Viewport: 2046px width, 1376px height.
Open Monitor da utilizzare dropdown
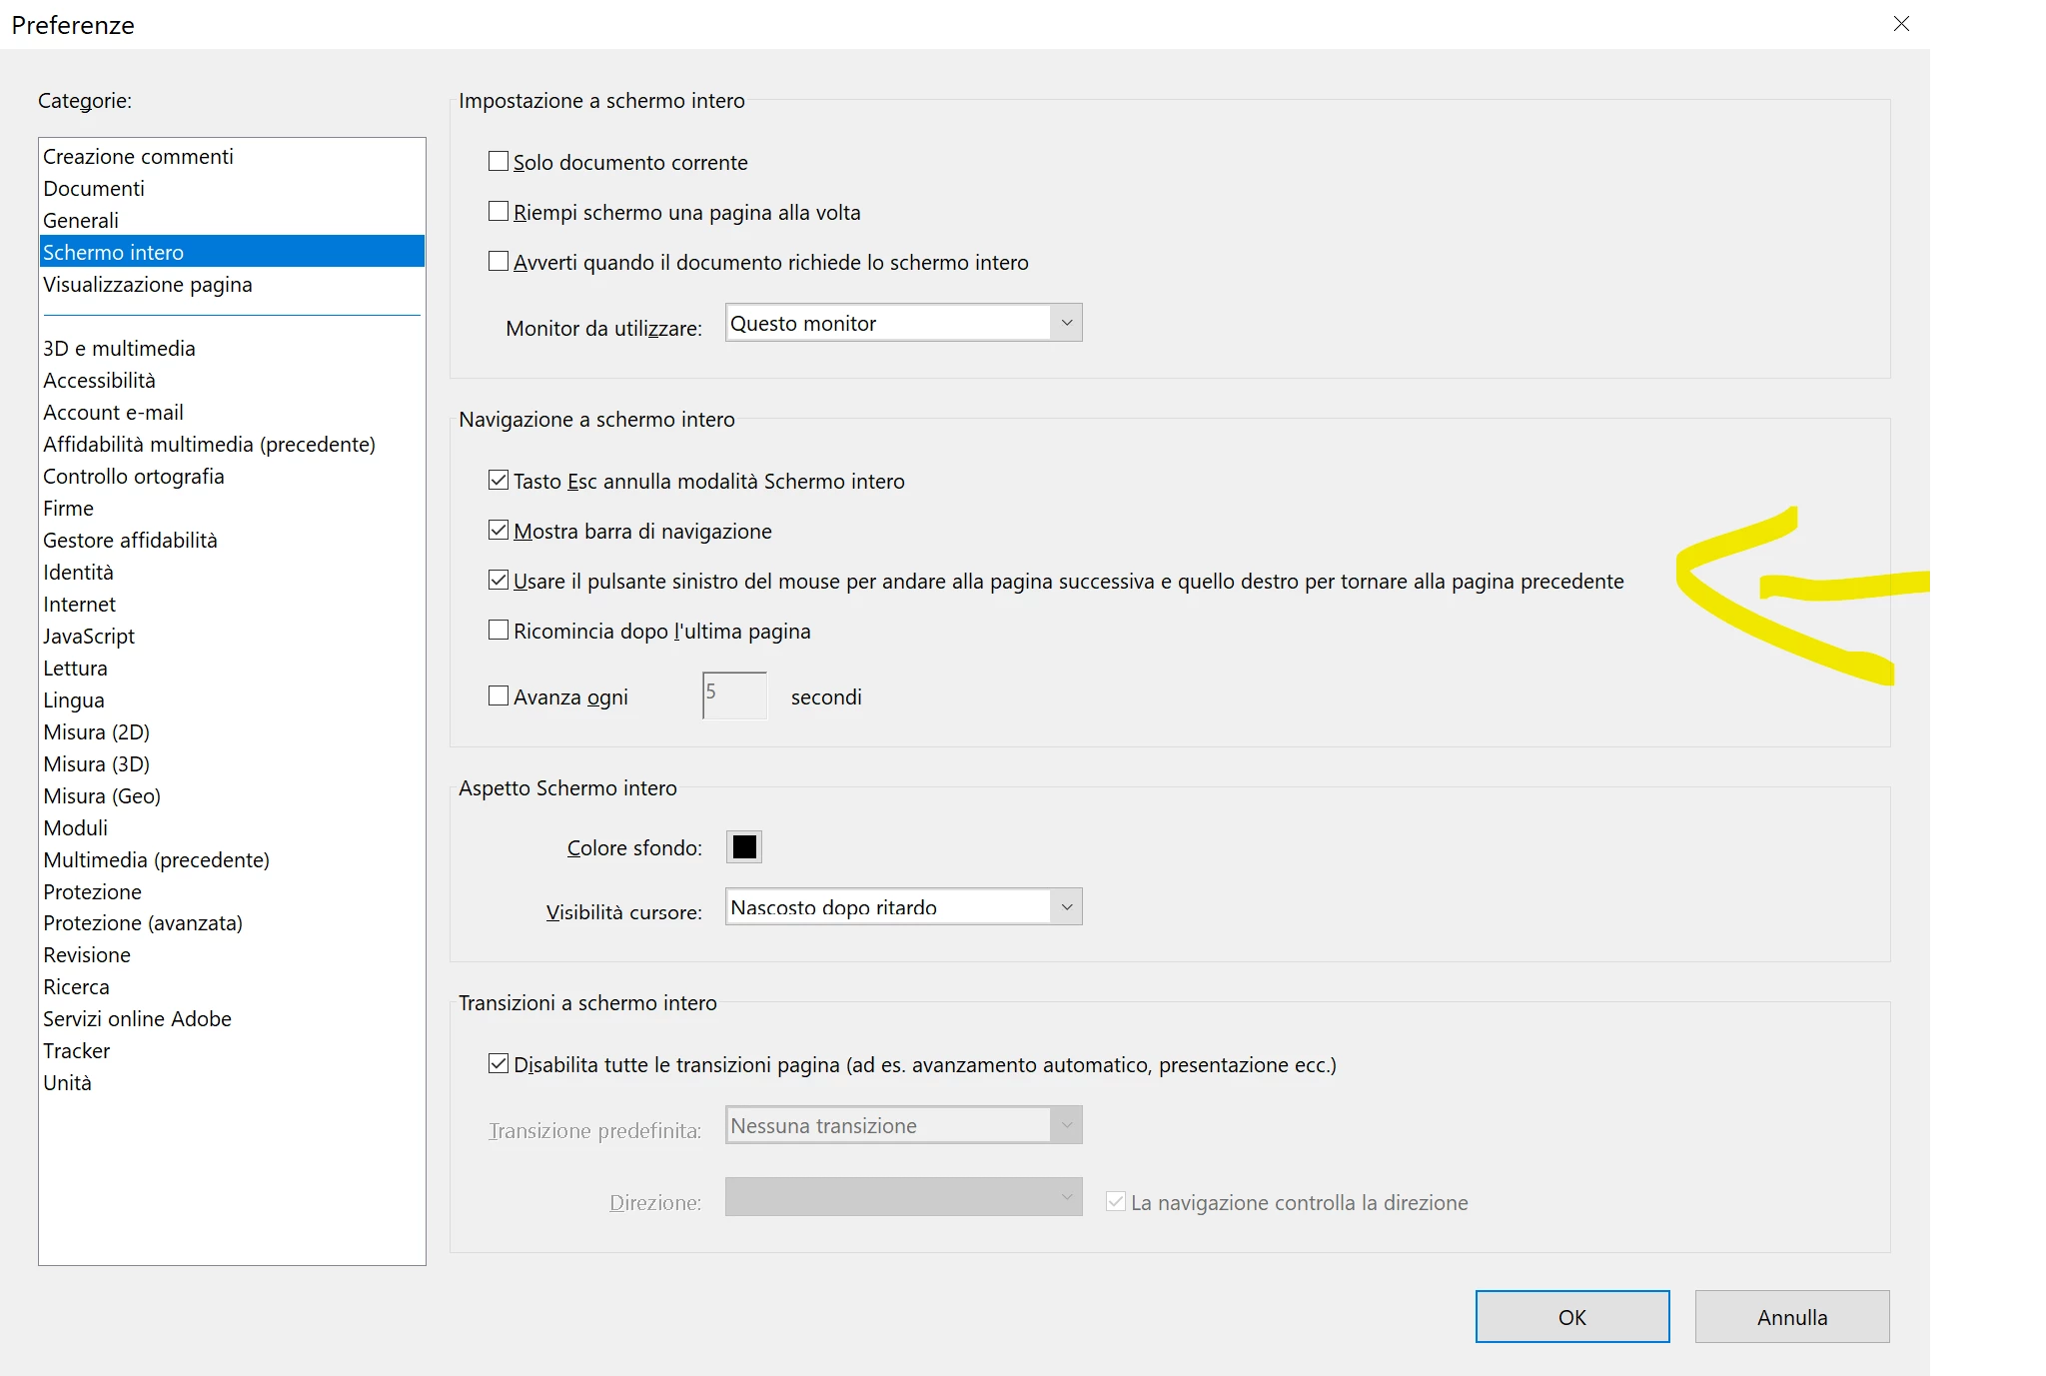pyautogui.click(x=903, y=323)
